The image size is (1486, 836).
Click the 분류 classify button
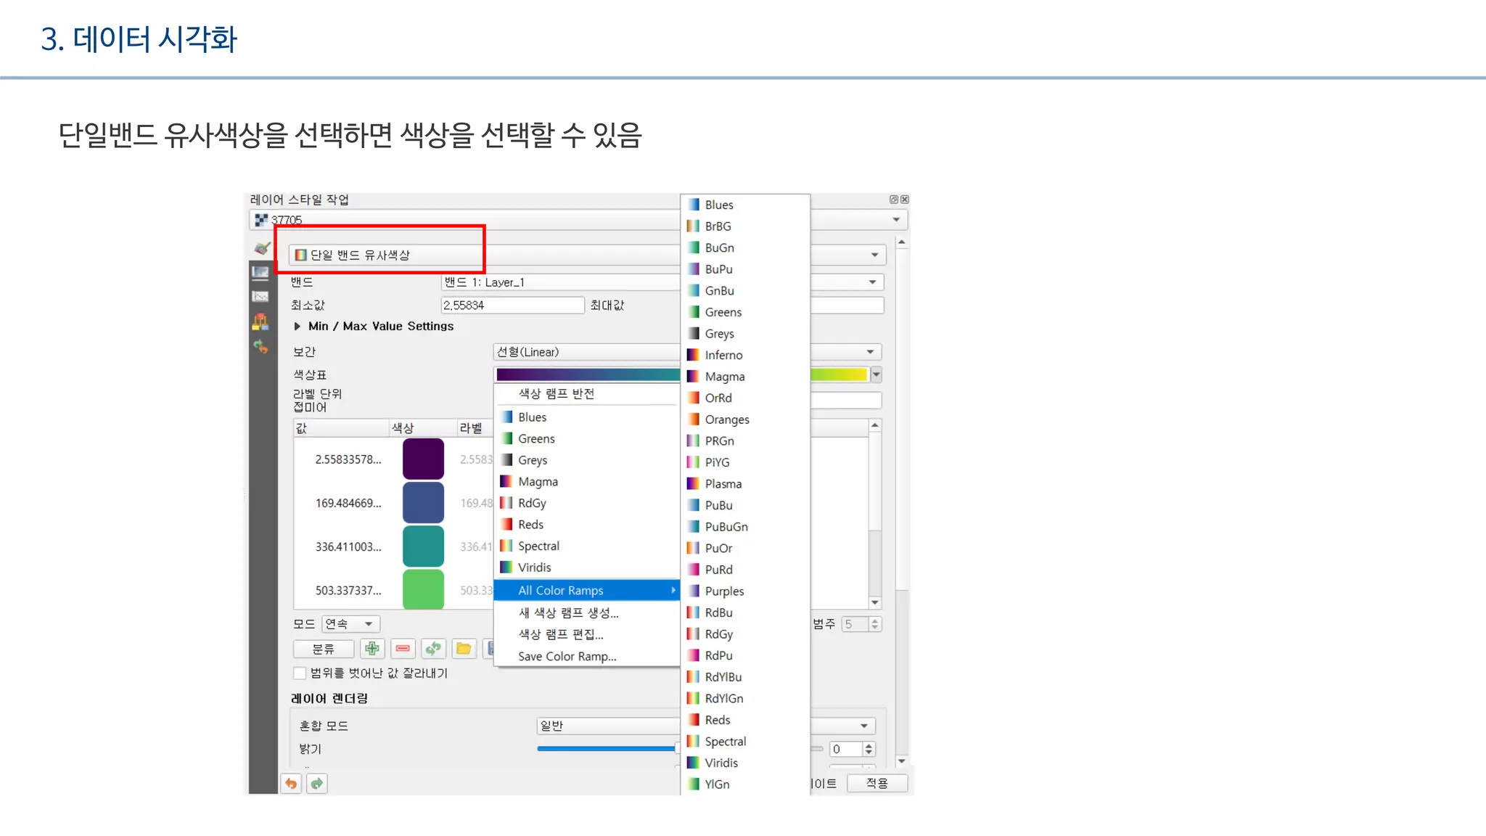tap(324, 648)
